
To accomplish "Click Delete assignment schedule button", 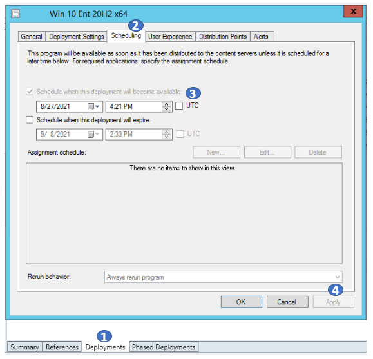I will click(318, 152).
